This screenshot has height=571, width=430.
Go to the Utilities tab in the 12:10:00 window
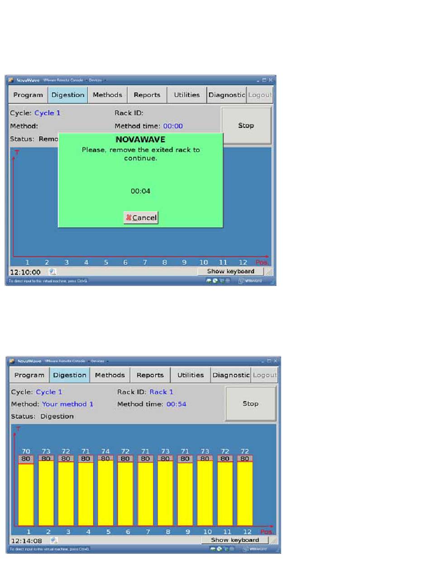(x=187, y=95)
